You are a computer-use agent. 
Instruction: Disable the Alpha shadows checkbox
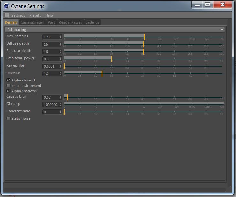coord(8,91)
